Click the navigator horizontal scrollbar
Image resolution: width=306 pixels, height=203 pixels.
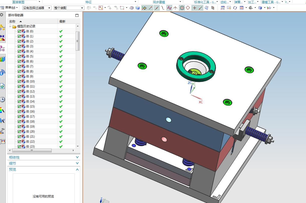(x=32, y=150)
